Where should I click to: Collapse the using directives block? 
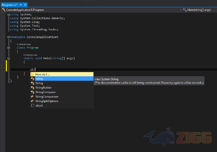(x=9, y=14)
